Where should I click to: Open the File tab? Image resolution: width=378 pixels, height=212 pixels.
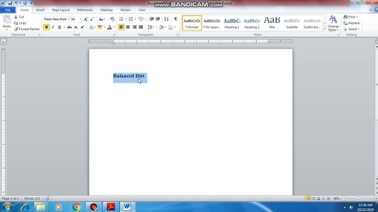(x=8, y=10)
